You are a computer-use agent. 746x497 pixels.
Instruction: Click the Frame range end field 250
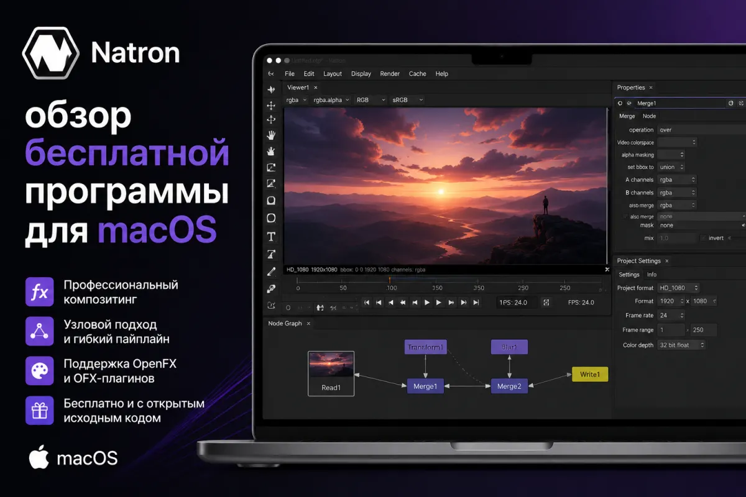point(703,330)
